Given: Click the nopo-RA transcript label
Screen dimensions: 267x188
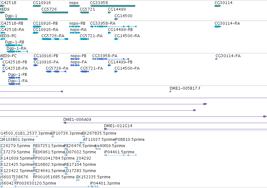Looking at the screenshot, I should [x=78, y=30].
